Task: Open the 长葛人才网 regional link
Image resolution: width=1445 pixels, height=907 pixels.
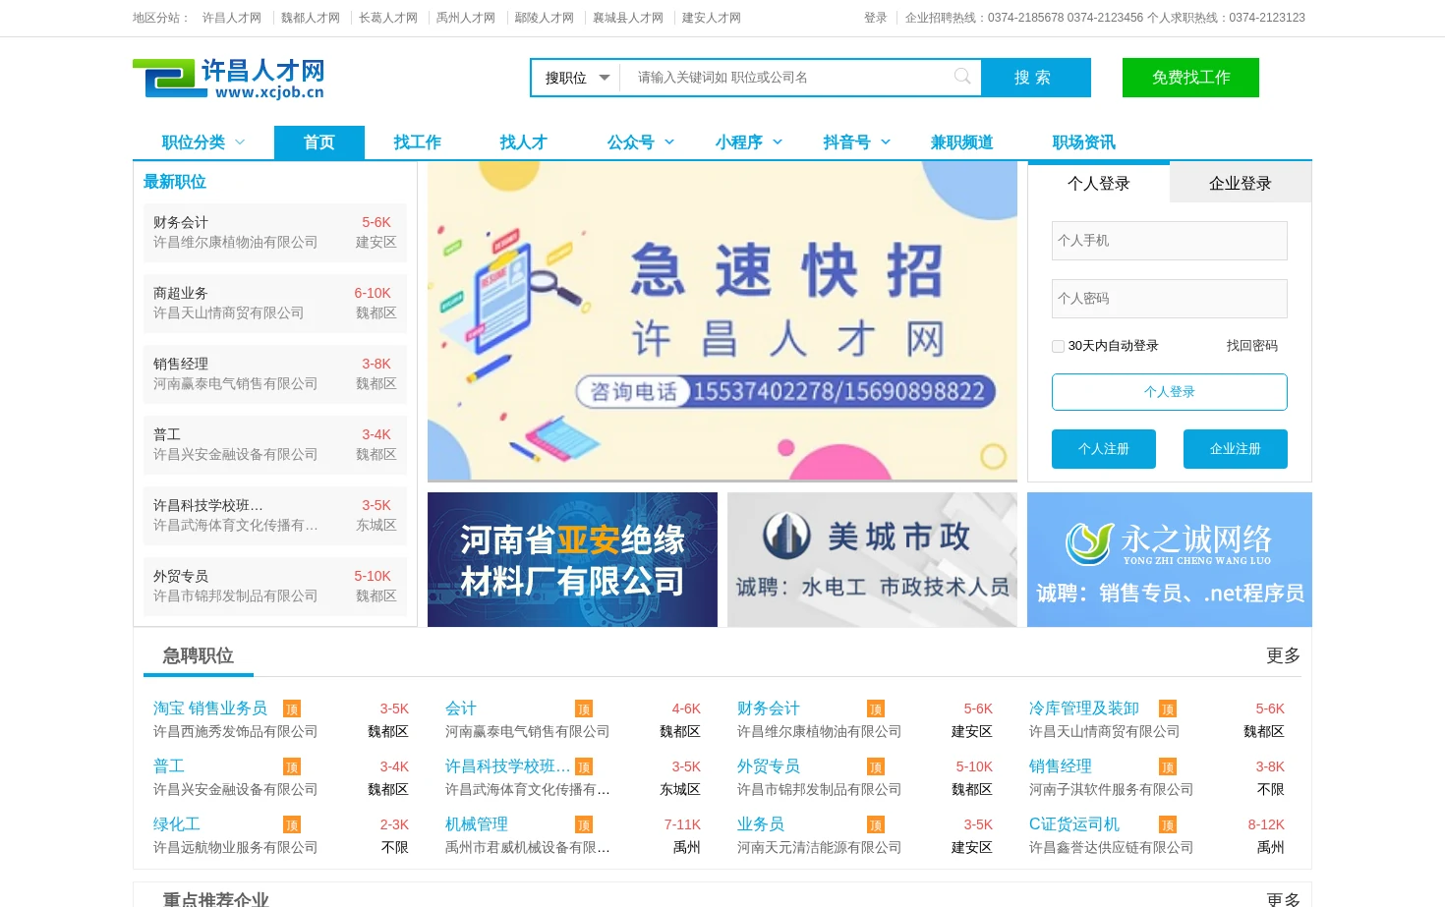Action: pos(388,18)
